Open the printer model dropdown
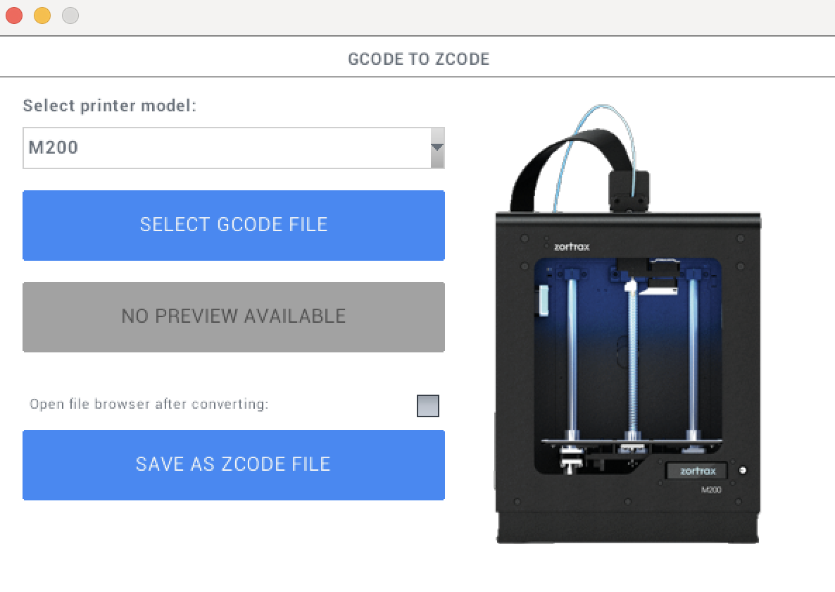The width and height of the screenshot is (835, 592). tap(234, 147)
